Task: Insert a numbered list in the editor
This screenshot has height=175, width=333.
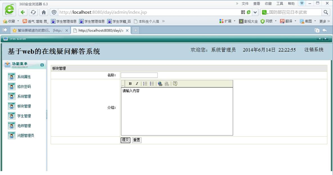Action: click(145, 84)
